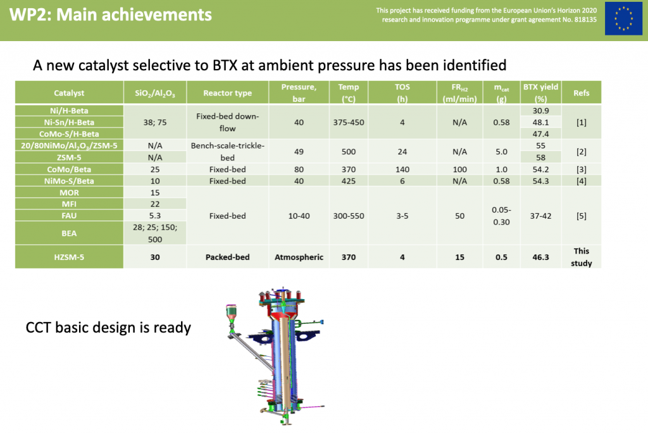Image resolution: width=648 pixels, height=434 pixels.
Task: Click the '100' hydrogen flow rate cell
Action: [x=459, y=169]
